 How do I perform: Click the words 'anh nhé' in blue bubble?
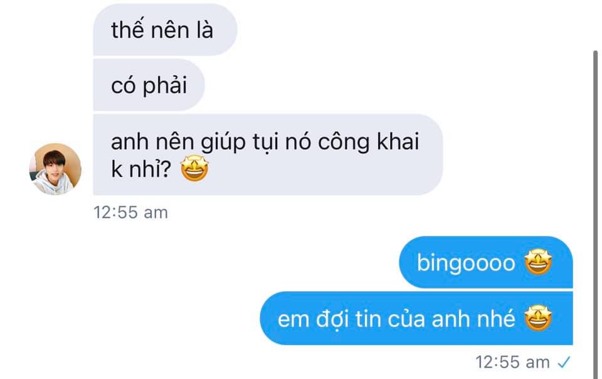click(x=473, y=318)
